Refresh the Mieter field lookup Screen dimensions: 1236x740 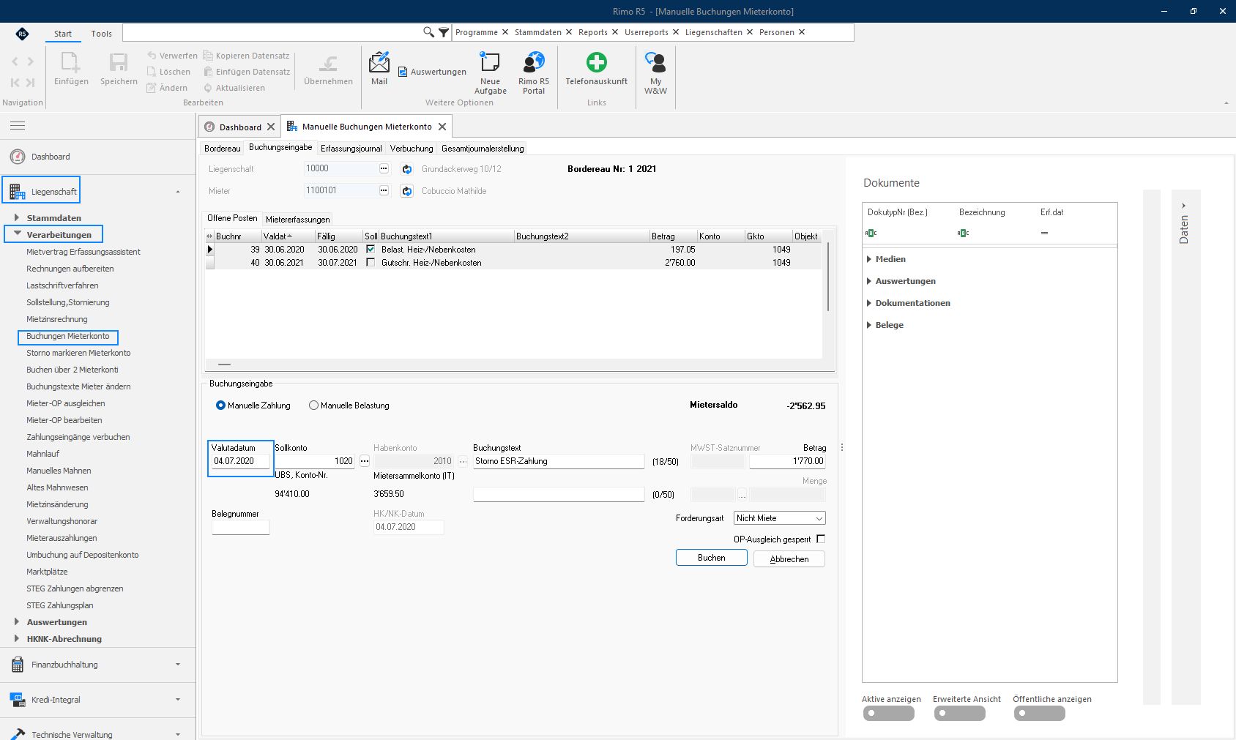click(x=407, y=191)
